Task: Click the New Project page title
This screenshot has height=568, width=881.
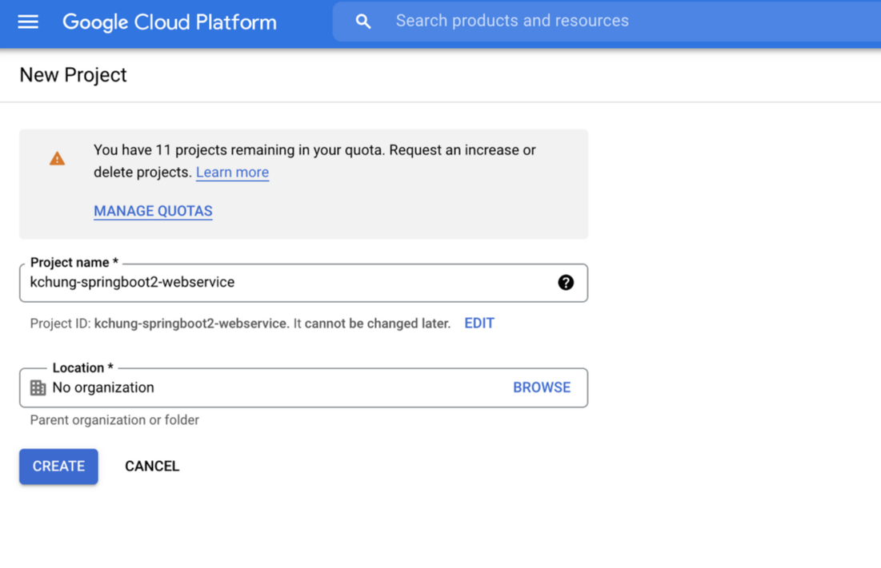Action: pyautogui.click(x=73, y=75)
